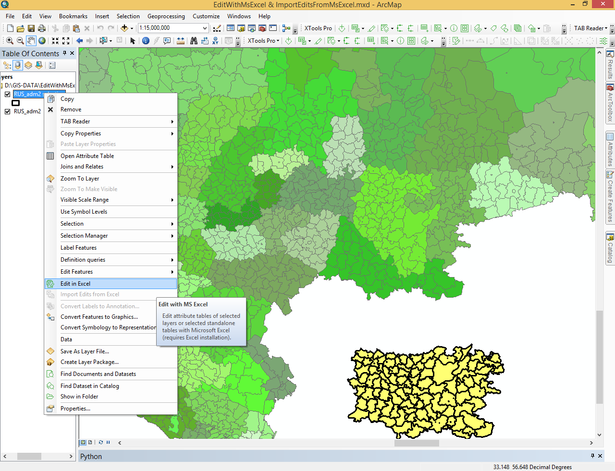This screenshot has height=471, width=615.
Task: Switch to List By Source view
Action: pyautogui.click(x=18, y=65)
